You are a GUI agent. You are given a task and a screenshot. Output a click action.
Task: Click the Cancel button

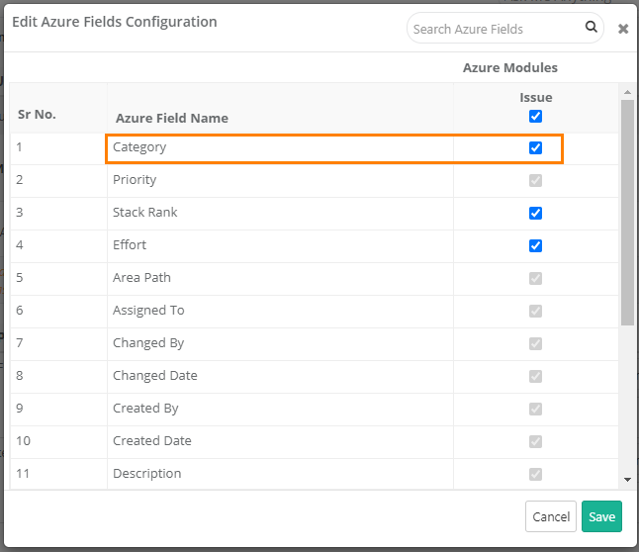[551, 516]
